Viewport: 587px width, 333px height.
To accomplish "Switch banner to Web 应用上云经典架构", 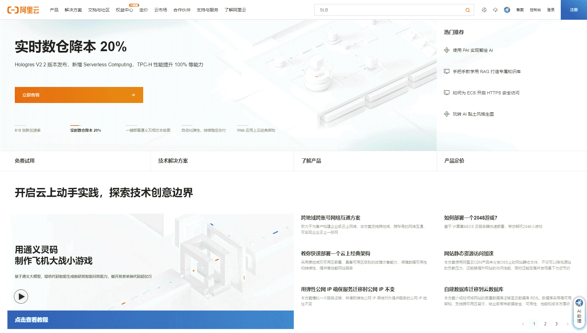I will (256, 130).
